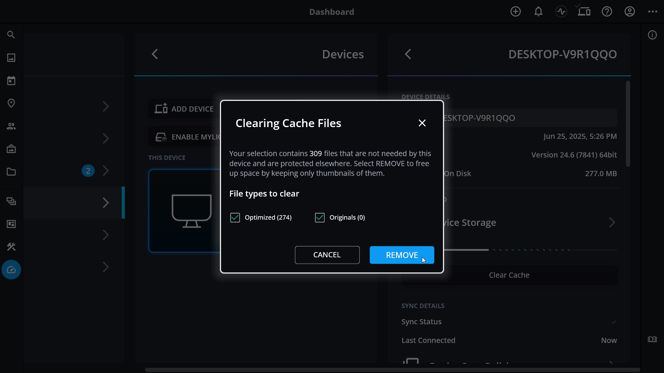664x373 pixels.
Task: Uncheck the Optimized (274) checkbox
Action: pos(235,218)
